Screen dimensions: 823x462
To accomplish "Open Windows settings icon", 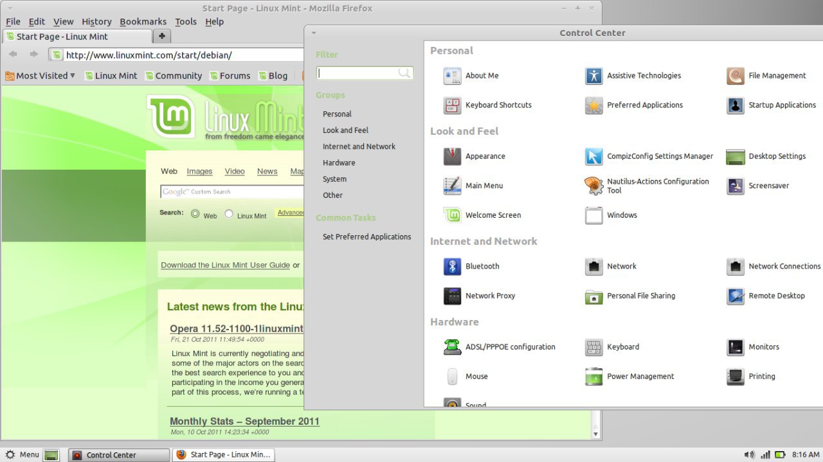I will pyautogui.click(x=593, y=215).
